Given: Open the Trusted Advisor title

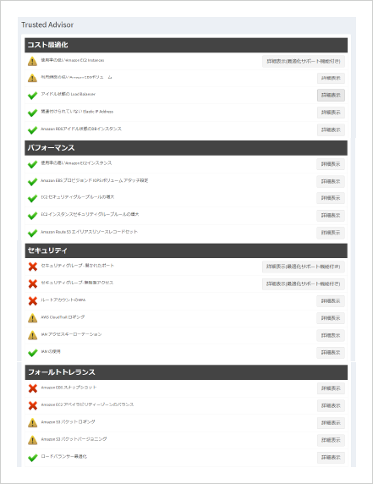Looking at the screenshot, I should click(x=47, y=25).
